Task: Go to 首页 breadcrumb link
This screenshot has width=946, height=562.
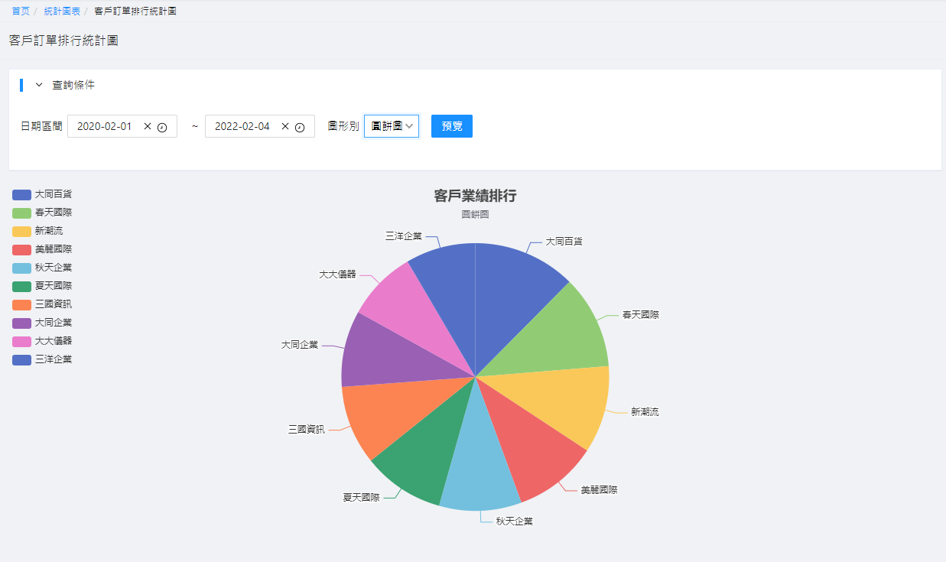Action: tap(21, 11)
